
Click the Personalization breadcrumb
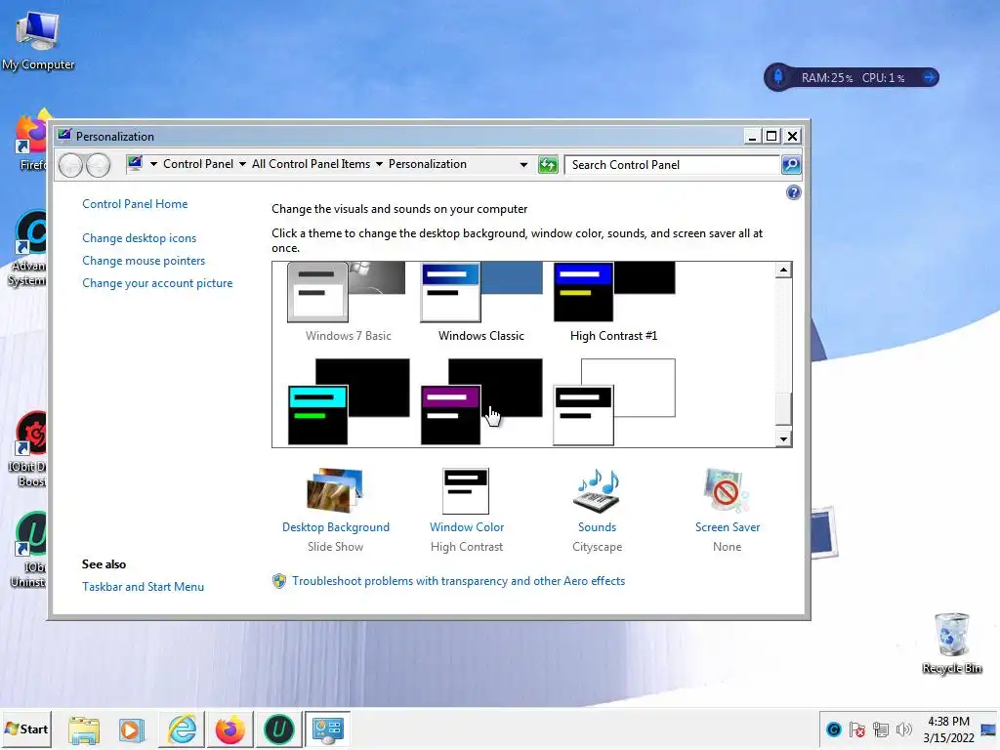(428, 164)
